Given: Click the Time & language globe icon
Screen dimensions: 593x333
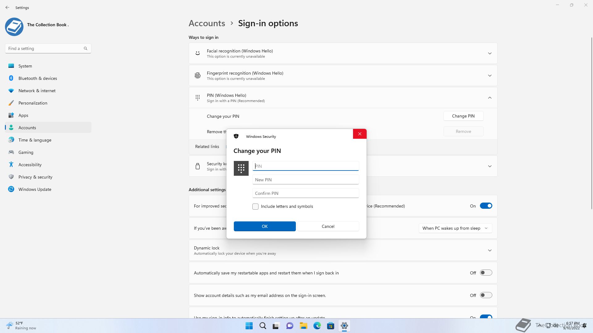Looking at the screenshot, I should coord(11,140).
